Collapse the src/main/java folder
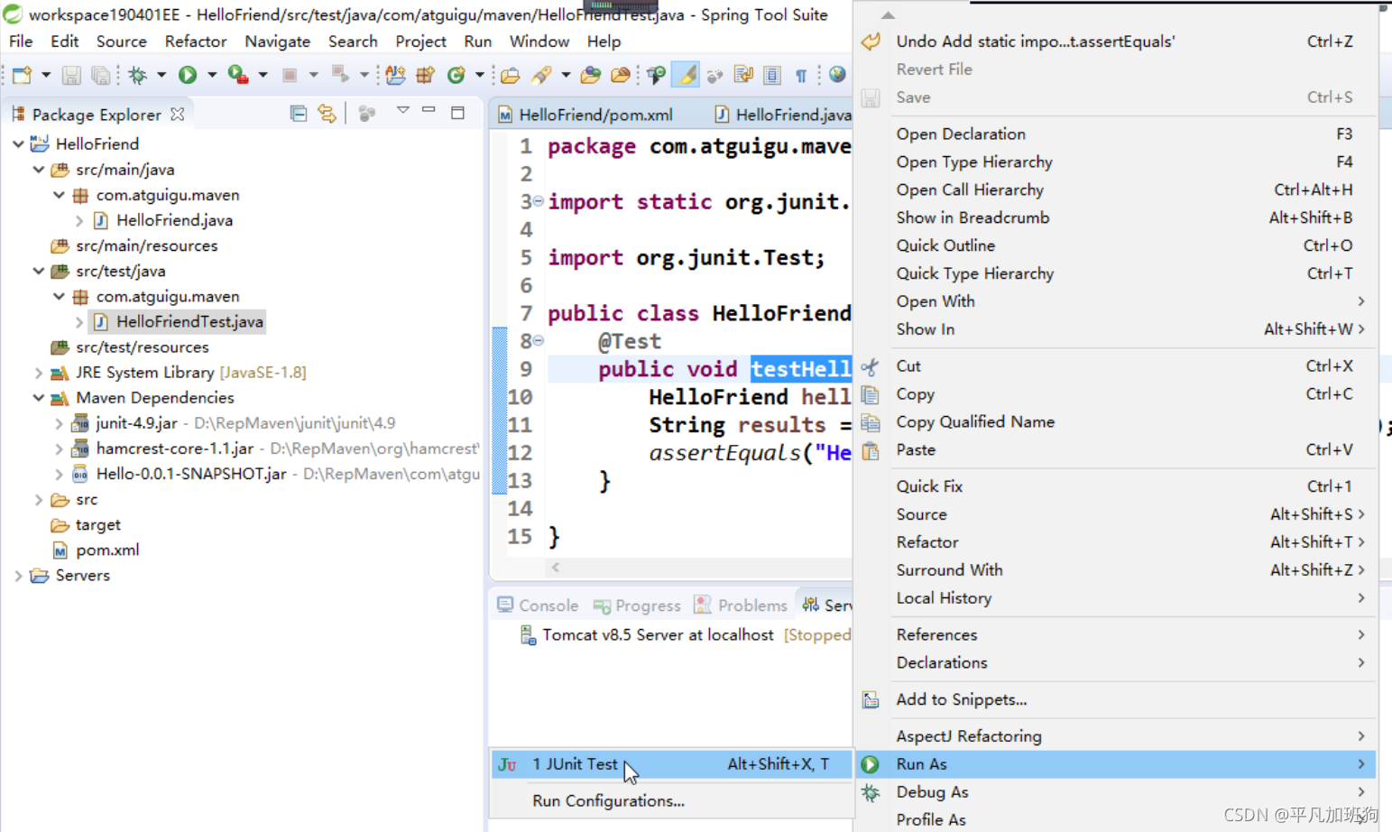This screenshot has height=832, width=1392. (x=38, y=169)
